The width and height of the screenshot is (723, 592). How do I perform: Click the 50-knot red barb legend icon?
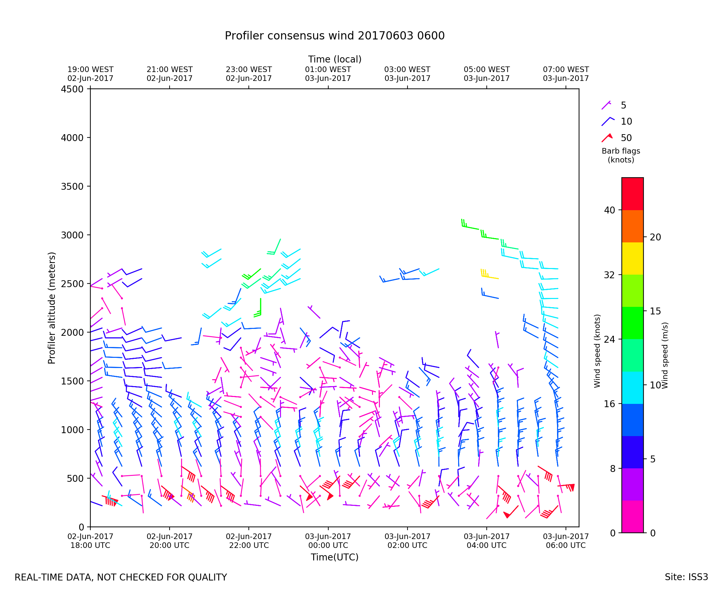point(607,137)
